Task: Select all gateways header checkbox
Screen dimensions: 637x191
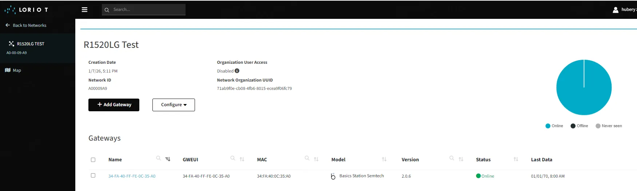Action: click(93, 160)
